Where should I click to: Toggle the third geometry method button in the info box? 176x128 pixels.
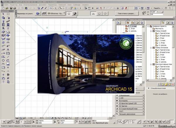105,13
